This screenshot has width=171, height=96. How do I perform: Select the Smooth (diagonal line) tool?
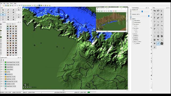click(13, 15)
